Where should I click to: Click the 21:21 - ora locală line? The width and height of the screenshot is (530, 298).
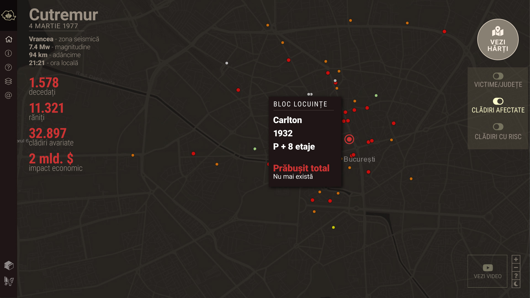[x=54, y=63]
